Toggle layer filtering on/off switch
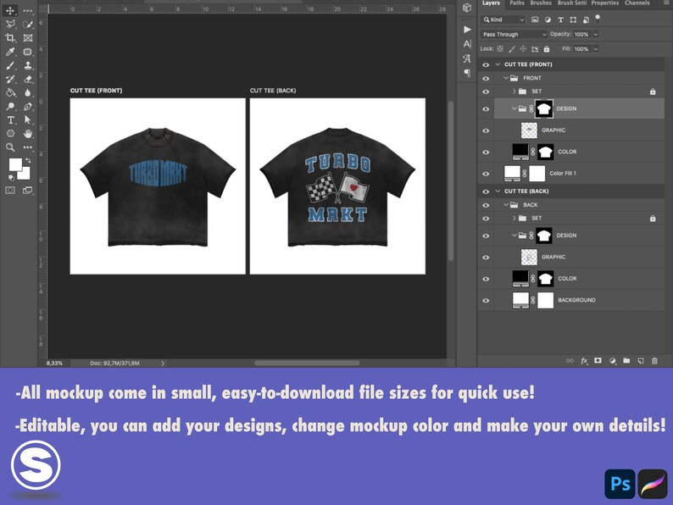The height and width of the screenshot is (505, 673). click(x=598, y=19)
